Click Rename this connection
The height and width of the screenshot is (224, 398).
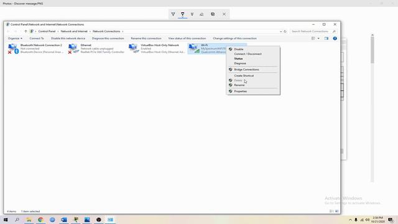pos(146,39)
